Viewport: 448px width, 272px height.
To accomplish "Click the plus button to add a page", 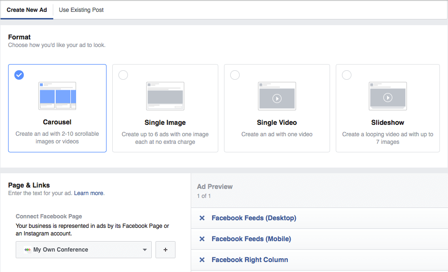I will (x=166, y=250).
